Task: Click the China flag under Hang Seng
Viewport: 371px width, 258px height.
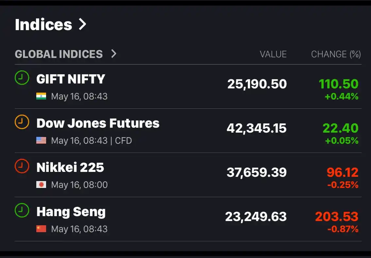Action: point(41,229)
